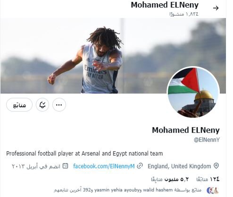The height and width of the screenshot is (197, 233).
Task: Toggle the notification bell button
Action: click(x=42, y=105)
